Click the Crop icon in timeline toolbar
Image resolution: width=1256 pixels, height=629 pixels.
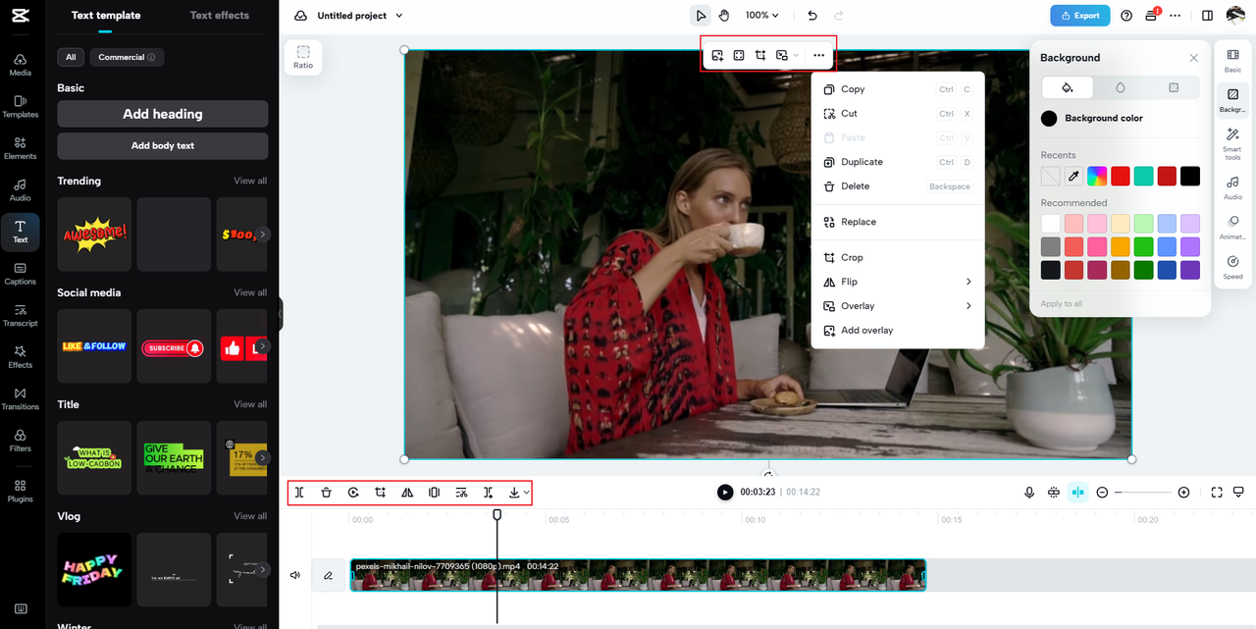[380, 493]
